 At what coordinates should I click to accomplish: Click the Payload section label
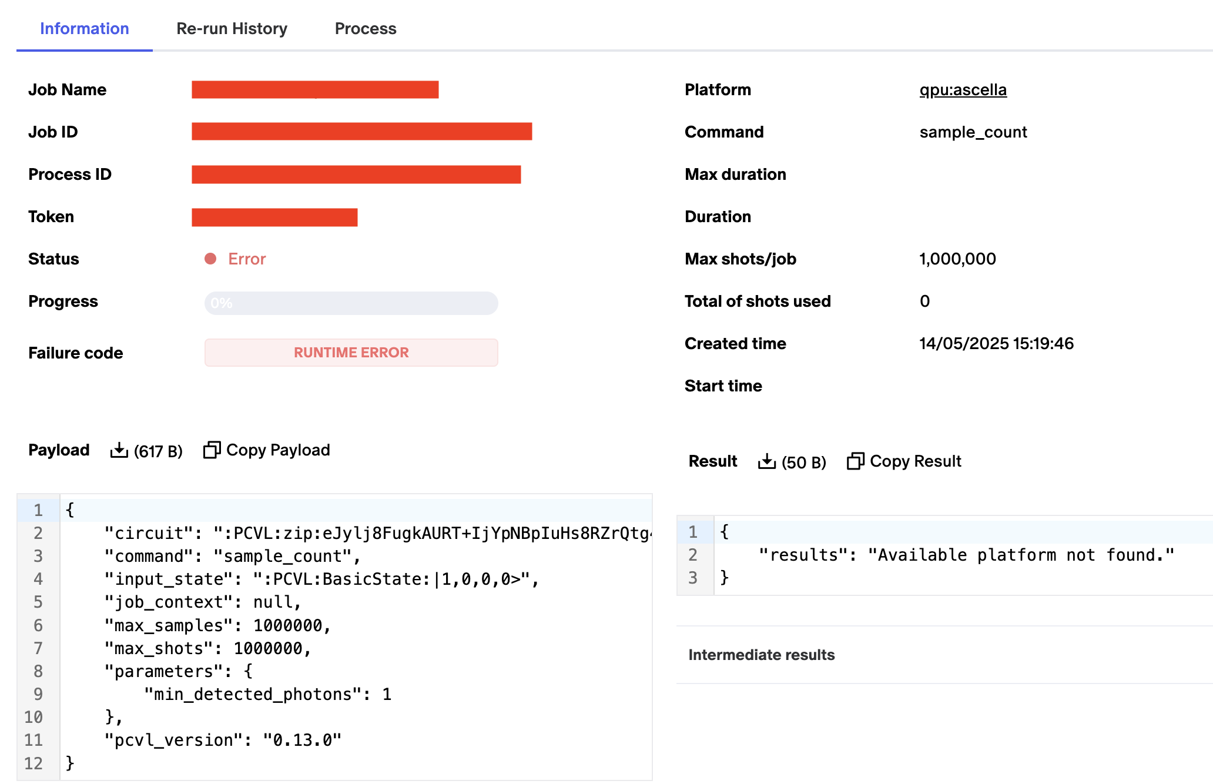59,450
